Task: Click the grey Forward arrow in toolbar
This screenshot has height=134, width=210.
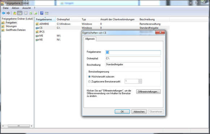Action: point(8,13)
